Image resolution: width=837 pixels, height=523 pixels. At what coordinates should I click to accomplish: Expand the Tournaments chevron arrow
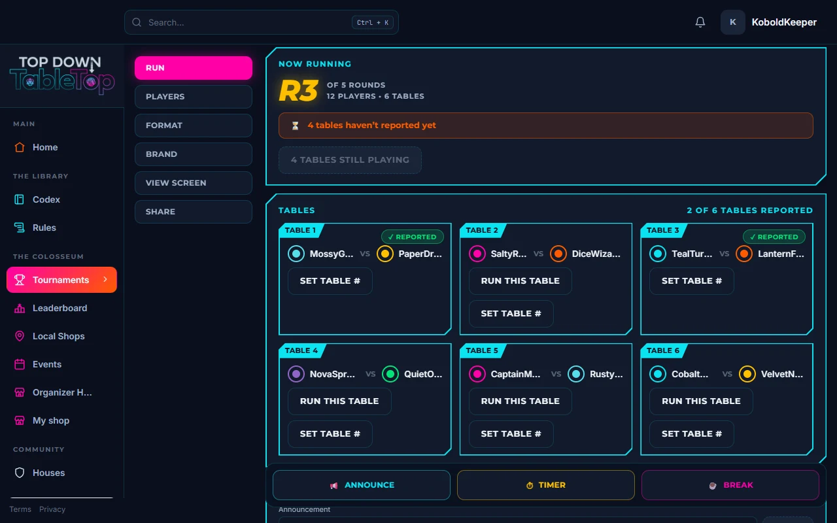click(105, 280)
